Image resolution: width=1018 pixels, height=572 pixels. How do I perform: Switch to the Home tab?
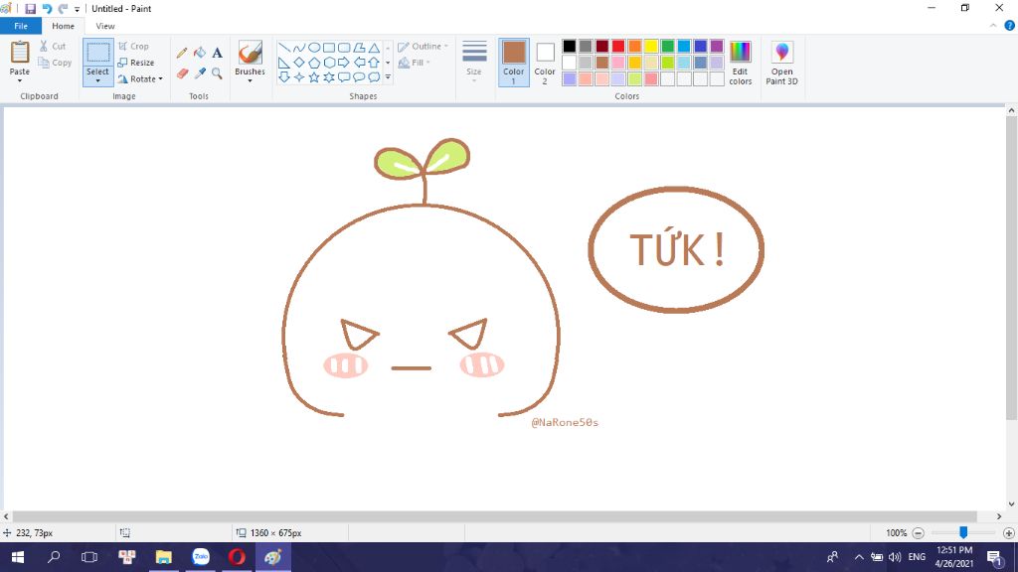(63, 26)
